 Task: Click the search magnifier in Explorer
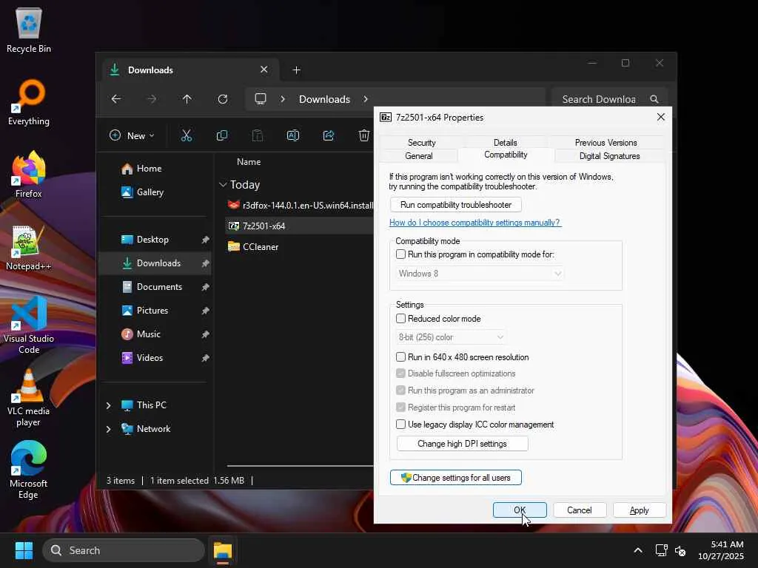click(654, 99)
